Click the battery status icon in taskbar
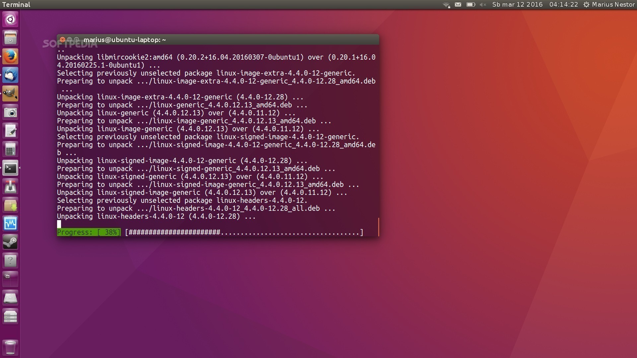 tap(470, 4)
